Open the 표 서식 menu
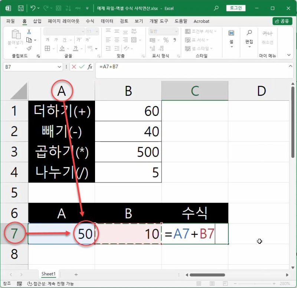The width and height of the screenshot is (297, 288). (x=197, y=40)
